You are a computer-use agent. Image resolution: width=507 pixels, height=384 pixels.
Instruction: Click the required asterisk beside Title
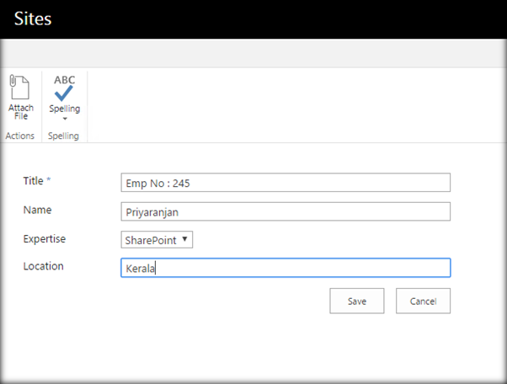coord(49,181)
